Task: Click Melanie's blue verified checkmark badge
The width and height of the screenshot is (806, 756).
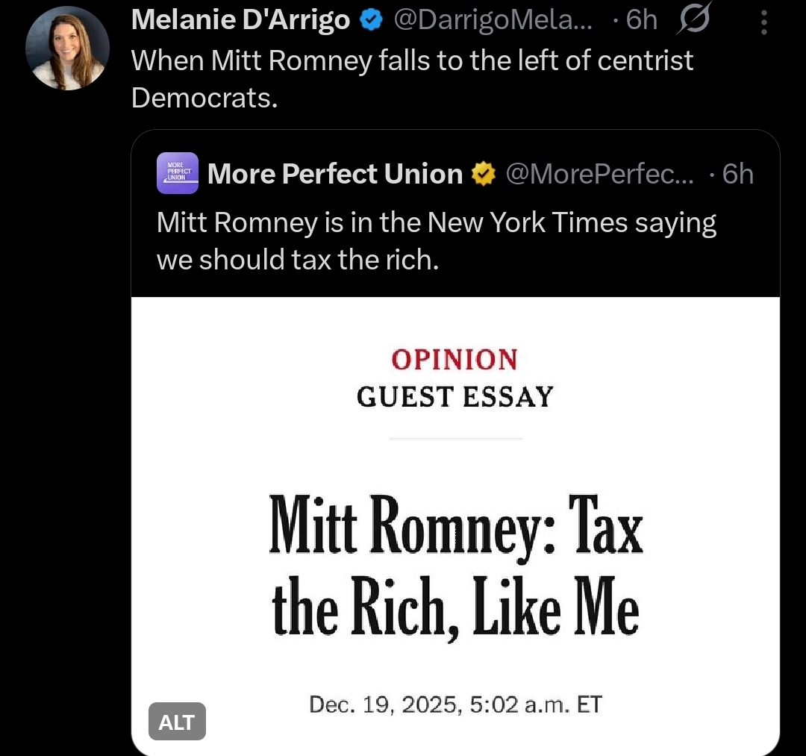Action: [371, 21]
